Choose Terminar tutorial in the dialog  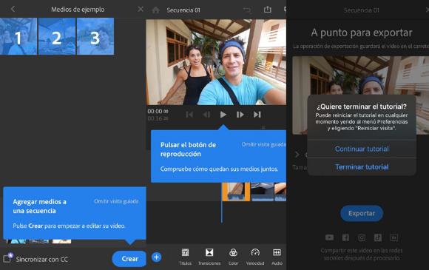coord(362,167)
